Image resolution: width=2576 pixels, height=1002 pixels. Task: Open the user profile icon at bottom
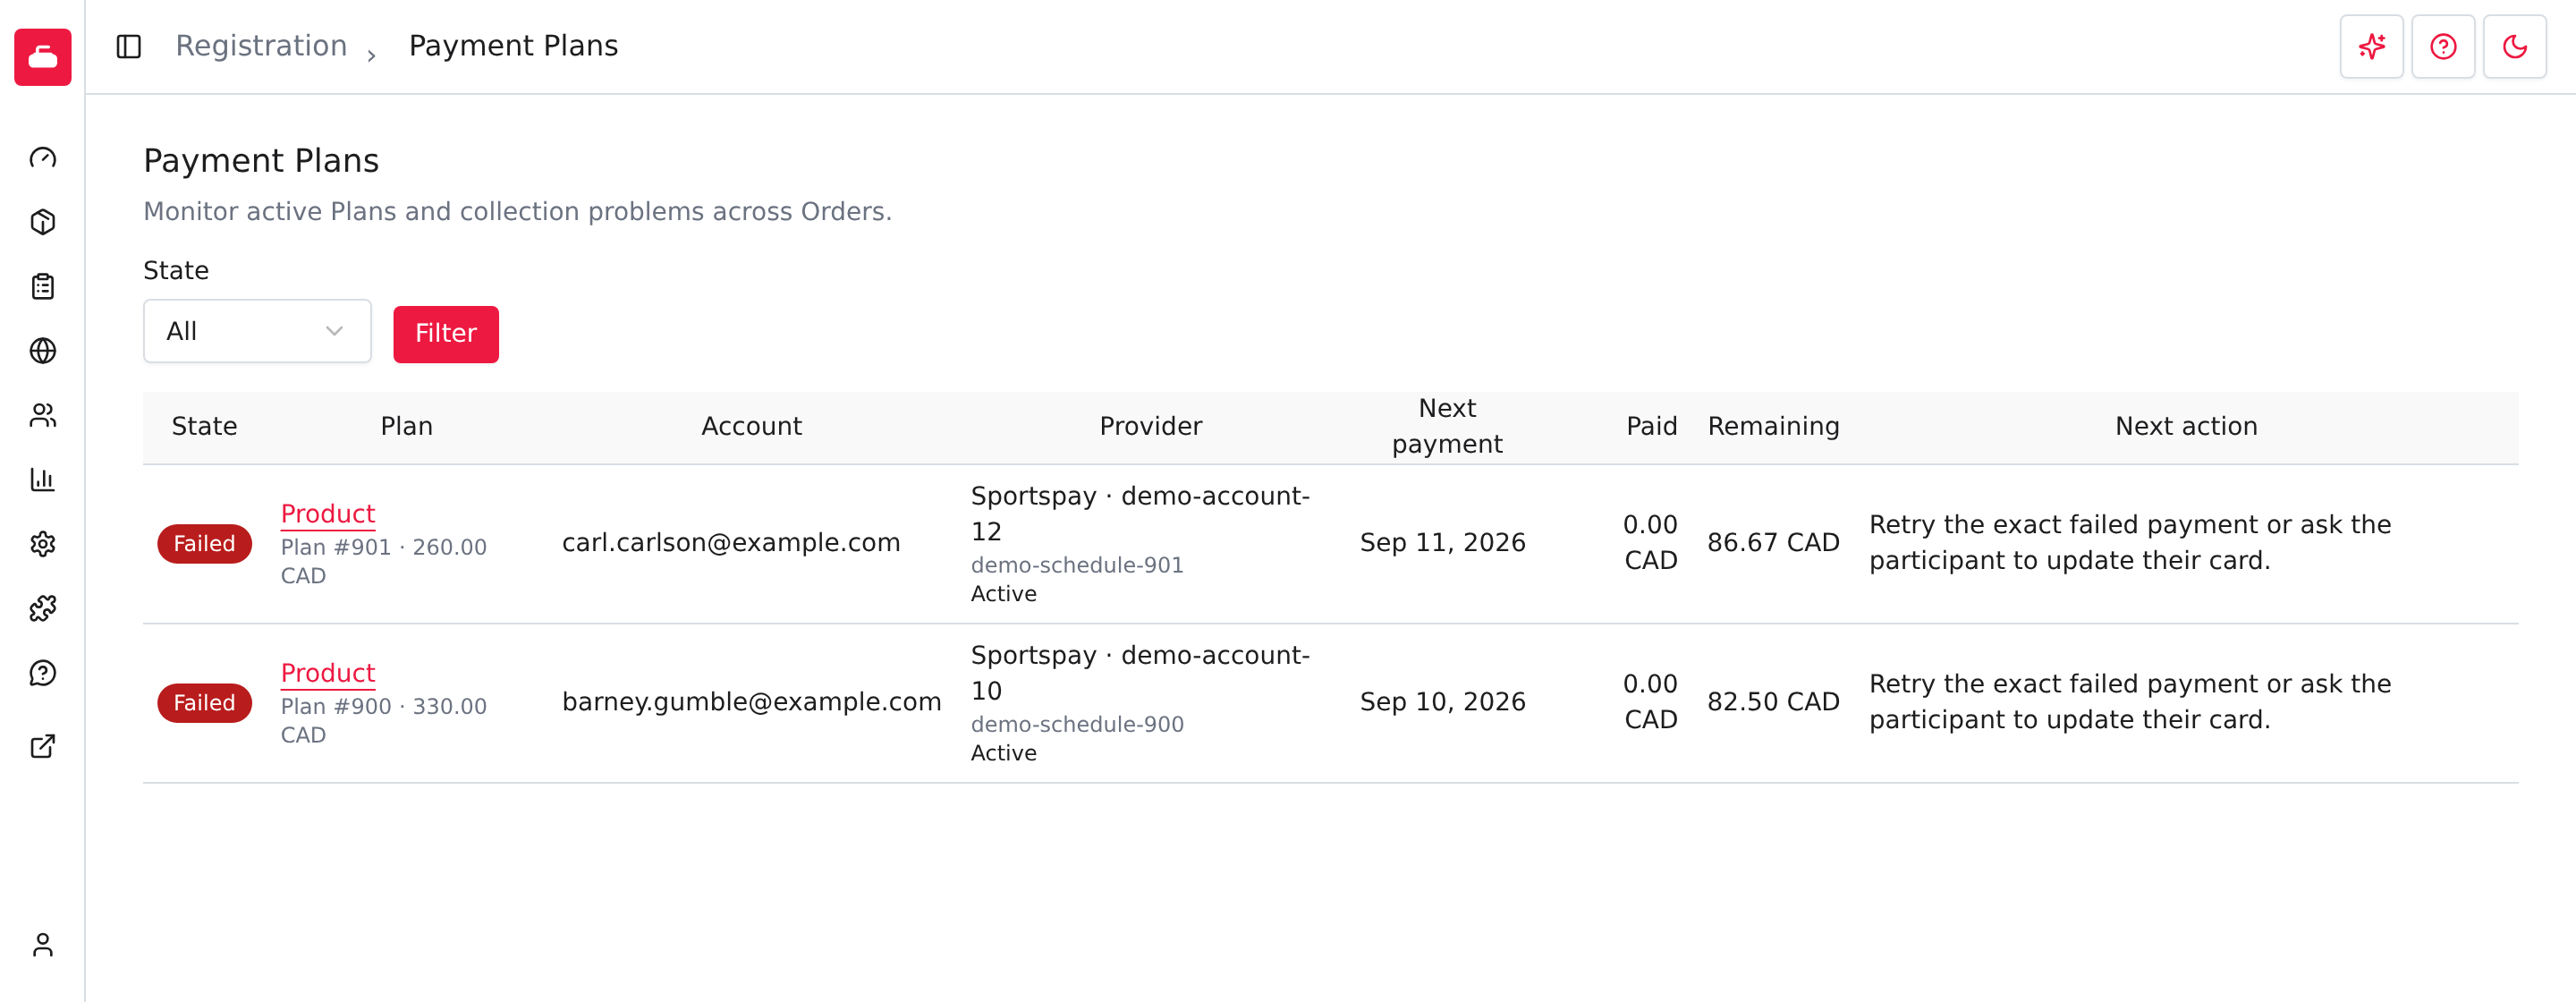tap(43, 945)
